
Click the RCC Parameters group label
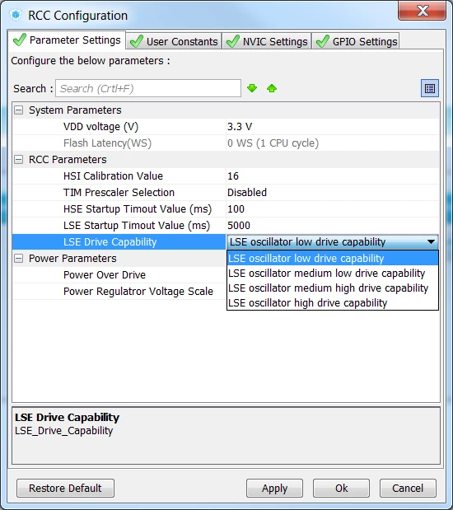coord(68,160)
